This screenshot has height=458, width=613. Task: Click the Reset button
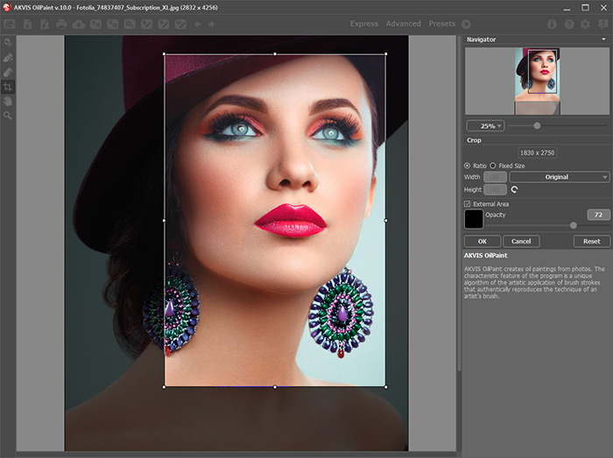tap(592, 241)
